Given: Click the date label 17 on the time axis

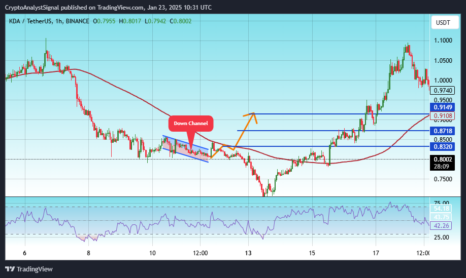Looking at the screenshot, I should [x=376, y=253].
